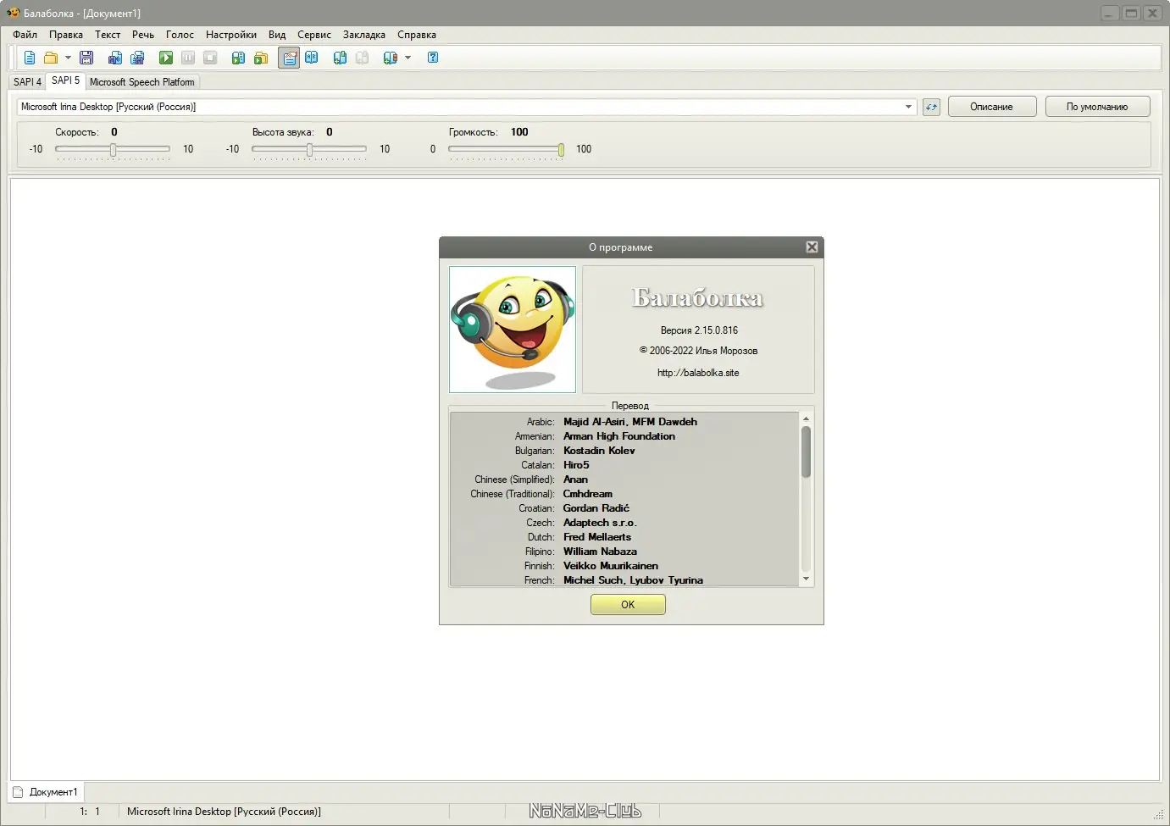This screenshot has height=826, width=1170.
Task: Toggle the highlighted clipboard toolbar button
Action: [289, 58]
